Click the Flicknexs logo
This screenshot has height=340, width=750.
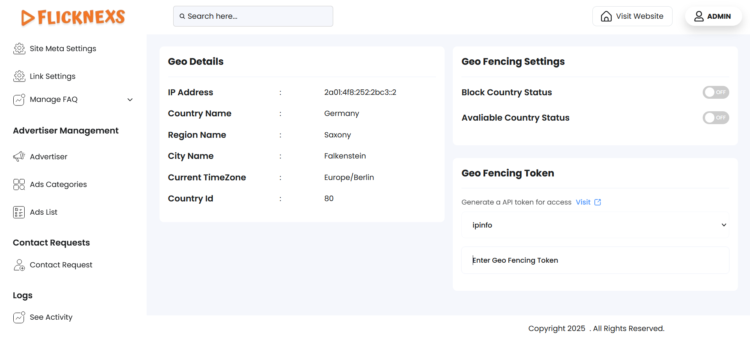(73, 17)
